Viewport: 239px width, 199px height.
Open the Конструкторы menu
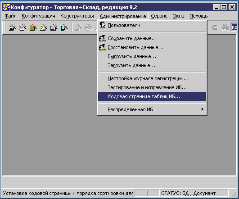click(77, 16)
